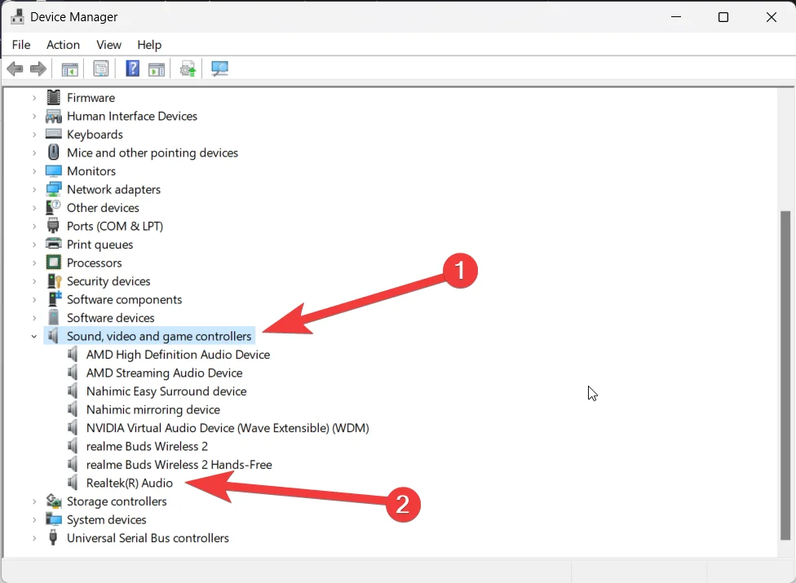The height and width of the screenshot is (583, 796).
Task: Toggle the Show/Hide Console Tree toolbar icon
Action: 69,69
